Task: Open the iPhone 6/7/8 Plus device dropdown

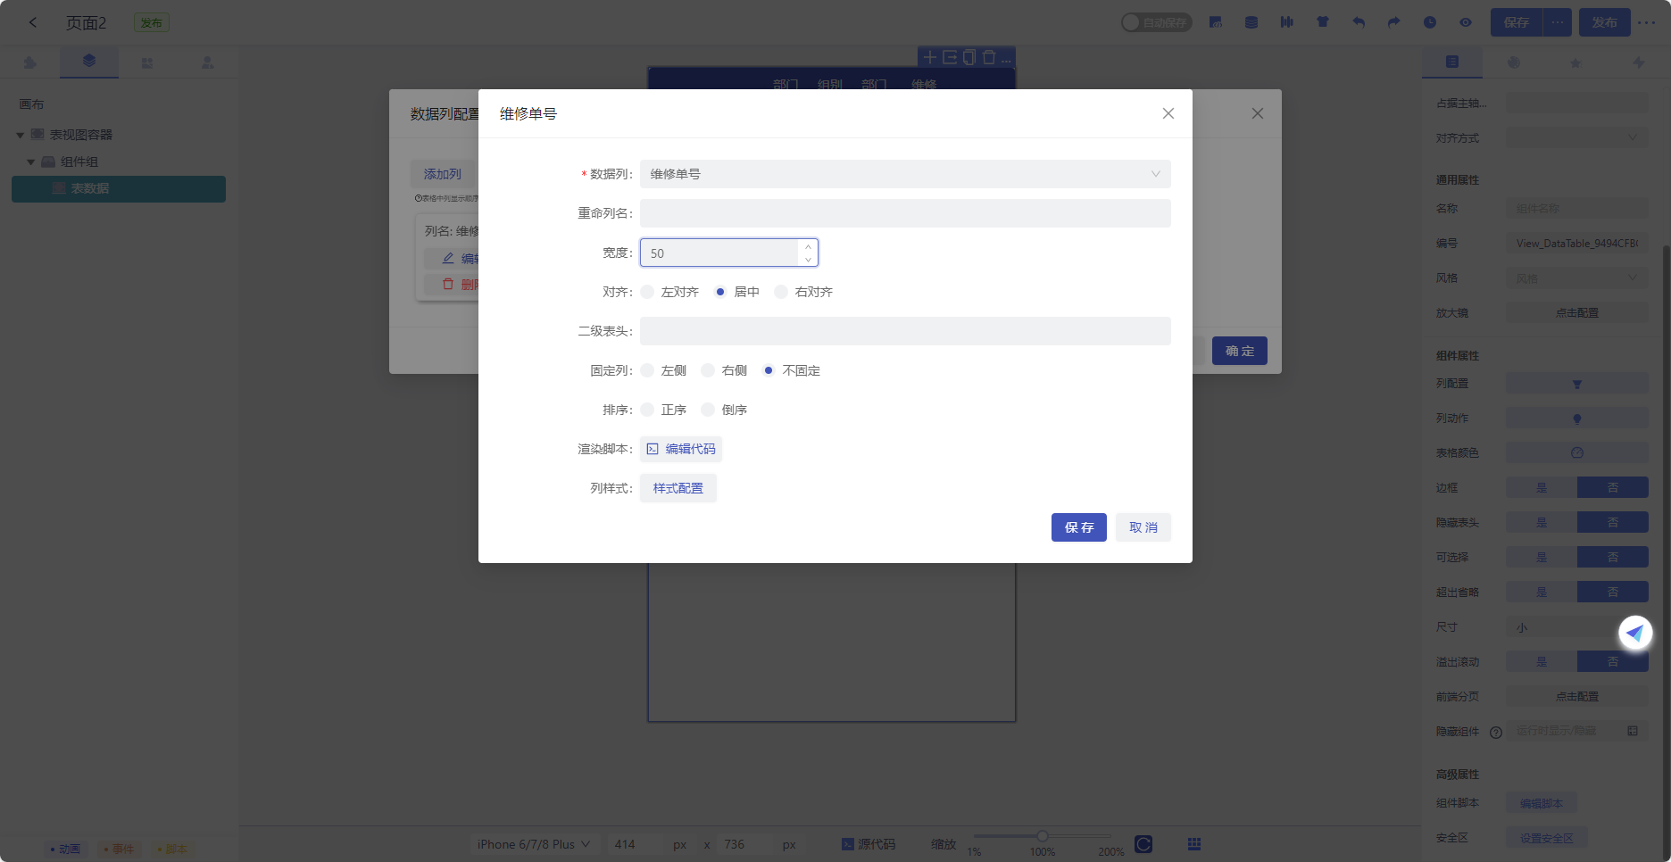Action: (533, 844)
